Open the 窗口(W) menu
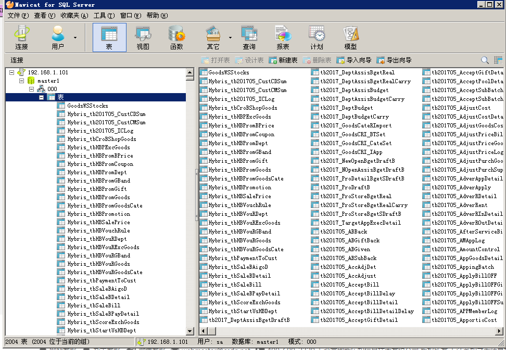Screen dimensions: 506x350 click(x=130, y=16)
